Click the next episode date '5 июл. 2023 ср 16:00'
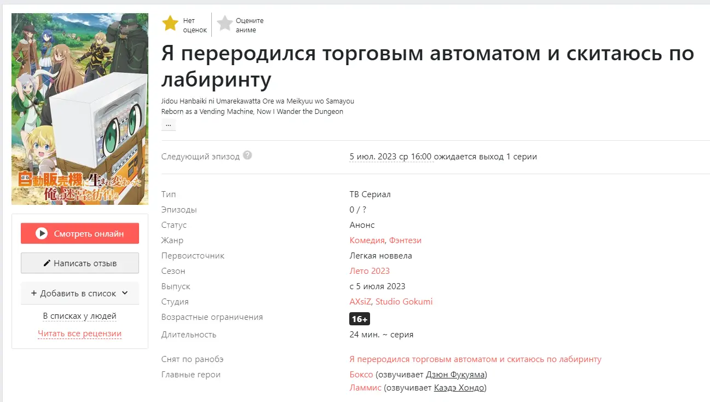710x402 pixels. click(391, 157)
